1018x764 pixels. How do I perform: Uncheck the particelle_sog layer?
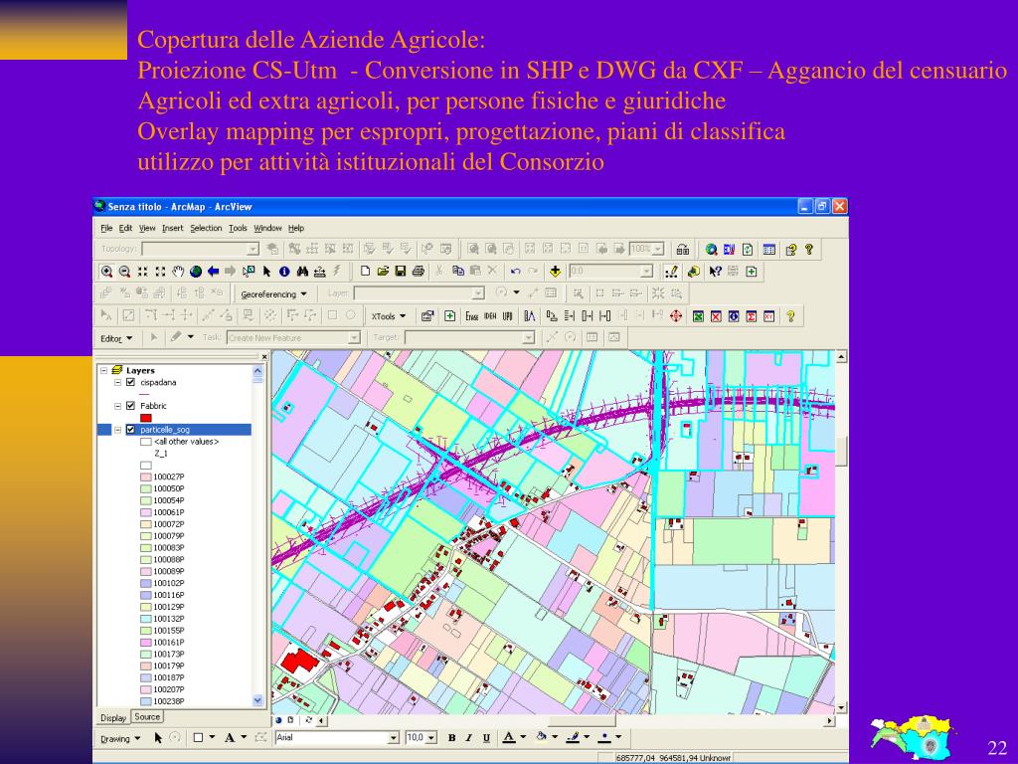130,430
